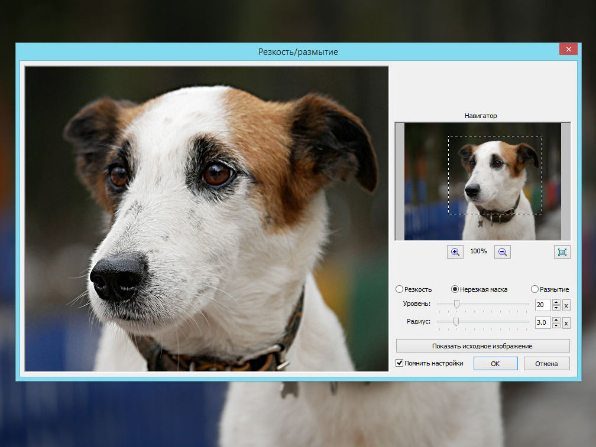The height and width of the screenshot is (447, 596).
Task: Click the Отмена button
Action: pos(546,363)
